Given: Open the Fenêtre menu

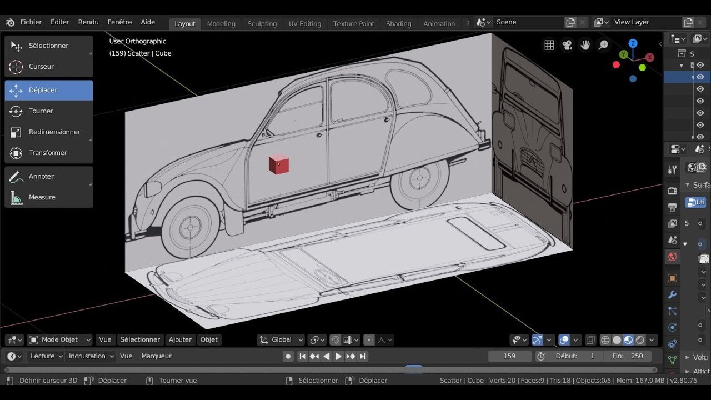Looking at the screenshot, I should pos(119,22).
